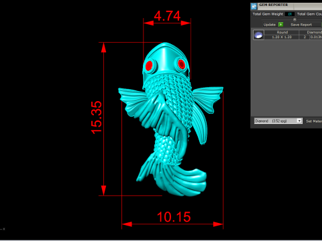Click the 0.013 carat weight cell
Screen dimensions: 322x241
(x=316, y=37)
